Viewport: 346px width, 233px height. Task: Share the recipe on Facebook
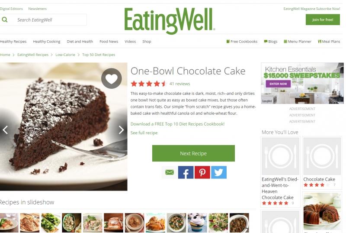coord(186,172)
